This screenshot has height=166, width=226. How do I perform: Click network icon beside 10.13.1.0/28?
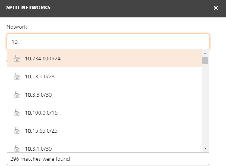[x=17, y=76]
